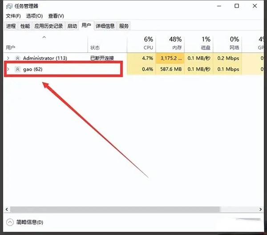Viewport: 267px width, 235px height.
Task: Open the 文件(F) menu
Action: point(13,16)
